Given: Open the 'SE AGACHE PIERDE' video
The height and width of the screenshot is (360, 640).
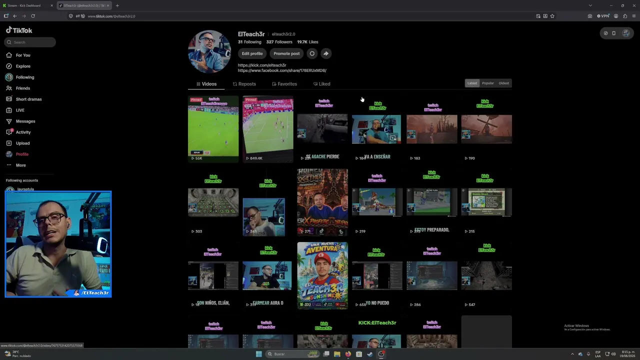Looking at the screenshot, I should [x=322, y=129].
